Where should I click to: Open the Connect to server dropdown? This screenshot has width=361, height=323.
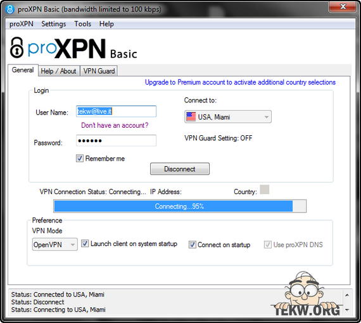(x=228, y=117)
